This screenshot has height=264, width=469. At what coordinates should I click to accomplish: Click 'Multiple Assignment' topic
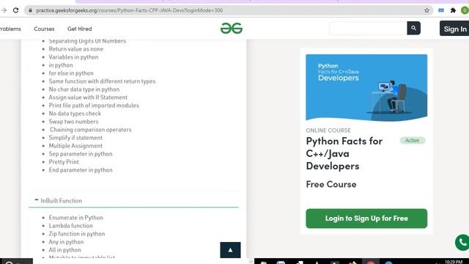(75, 146)
